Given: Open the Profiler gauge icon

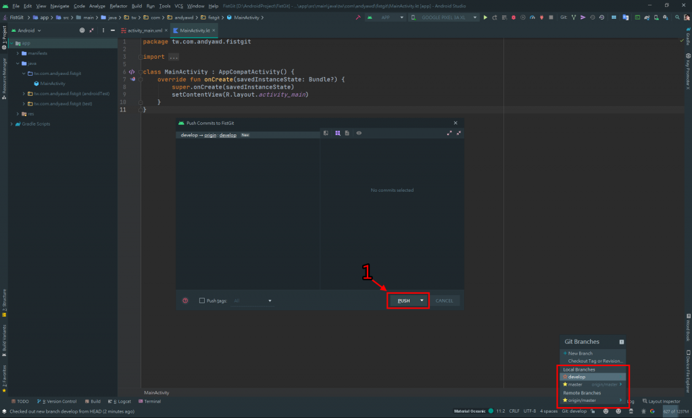Looking at the screenshot, I should click(533, 18).
